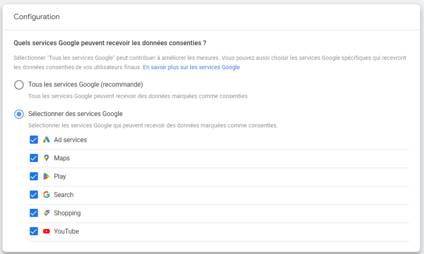Click description 'Tous les services Google peuvent recevoir'
The width and height of the screenshot is (424, 254).
pos(138,96)
